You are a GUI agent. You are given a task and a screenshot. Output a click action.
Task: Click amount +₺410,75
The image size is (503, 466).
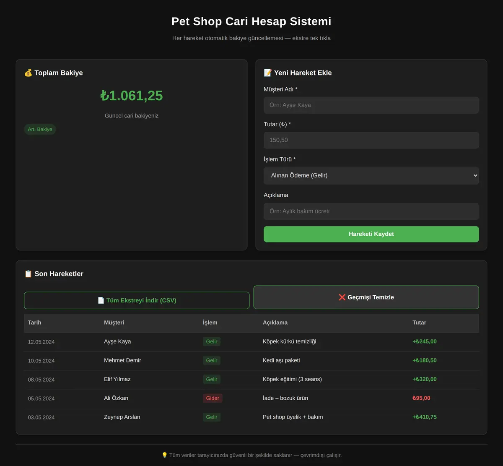click(425, 417)
